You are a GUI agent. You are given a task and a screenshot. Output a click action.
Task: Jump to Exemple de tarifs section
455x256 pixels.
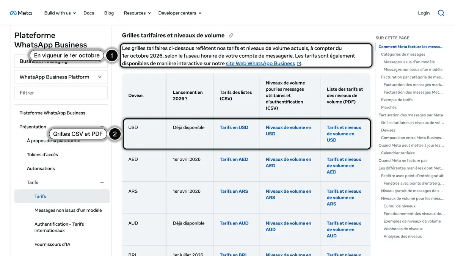point(397,100)
